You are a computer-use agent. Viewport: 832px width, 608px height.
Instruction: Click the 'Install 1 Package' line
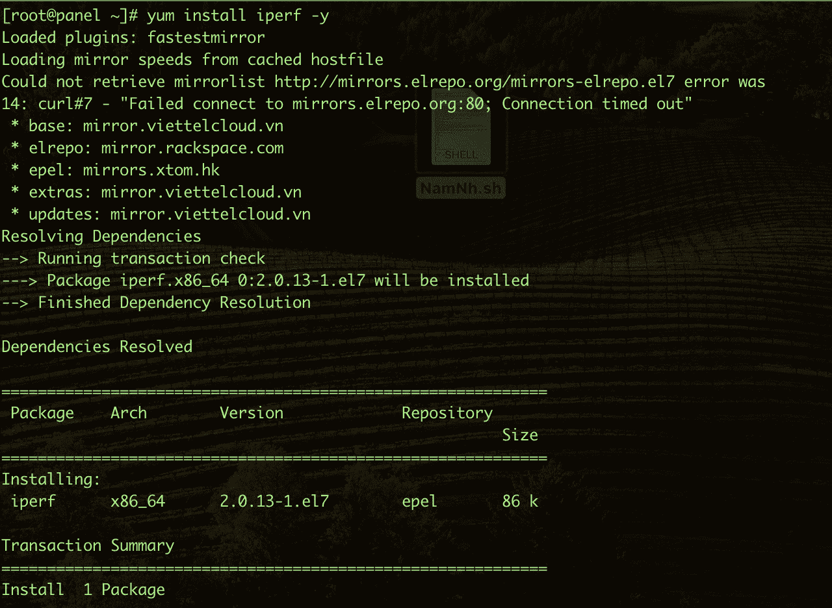83,590
